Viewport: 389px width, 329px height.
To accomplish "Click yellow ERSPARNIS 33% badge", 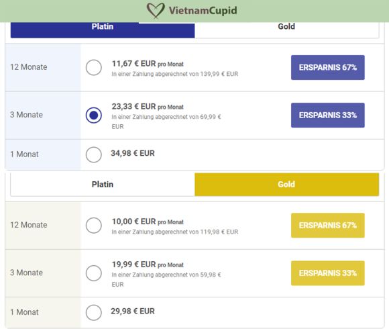I will point(328,273).
